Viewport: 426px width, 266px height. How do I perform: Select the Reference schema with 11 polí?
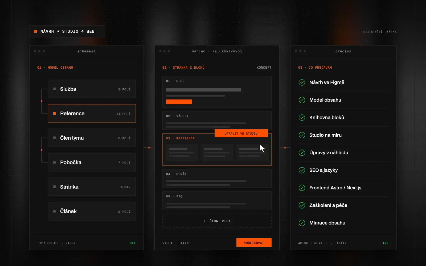[92, 113]
